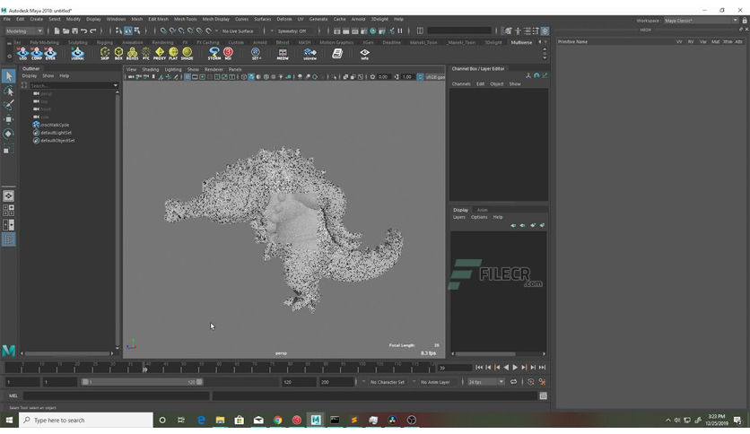
Task: Click the BOX draw mode icon
Action: [x=118, y=54]
